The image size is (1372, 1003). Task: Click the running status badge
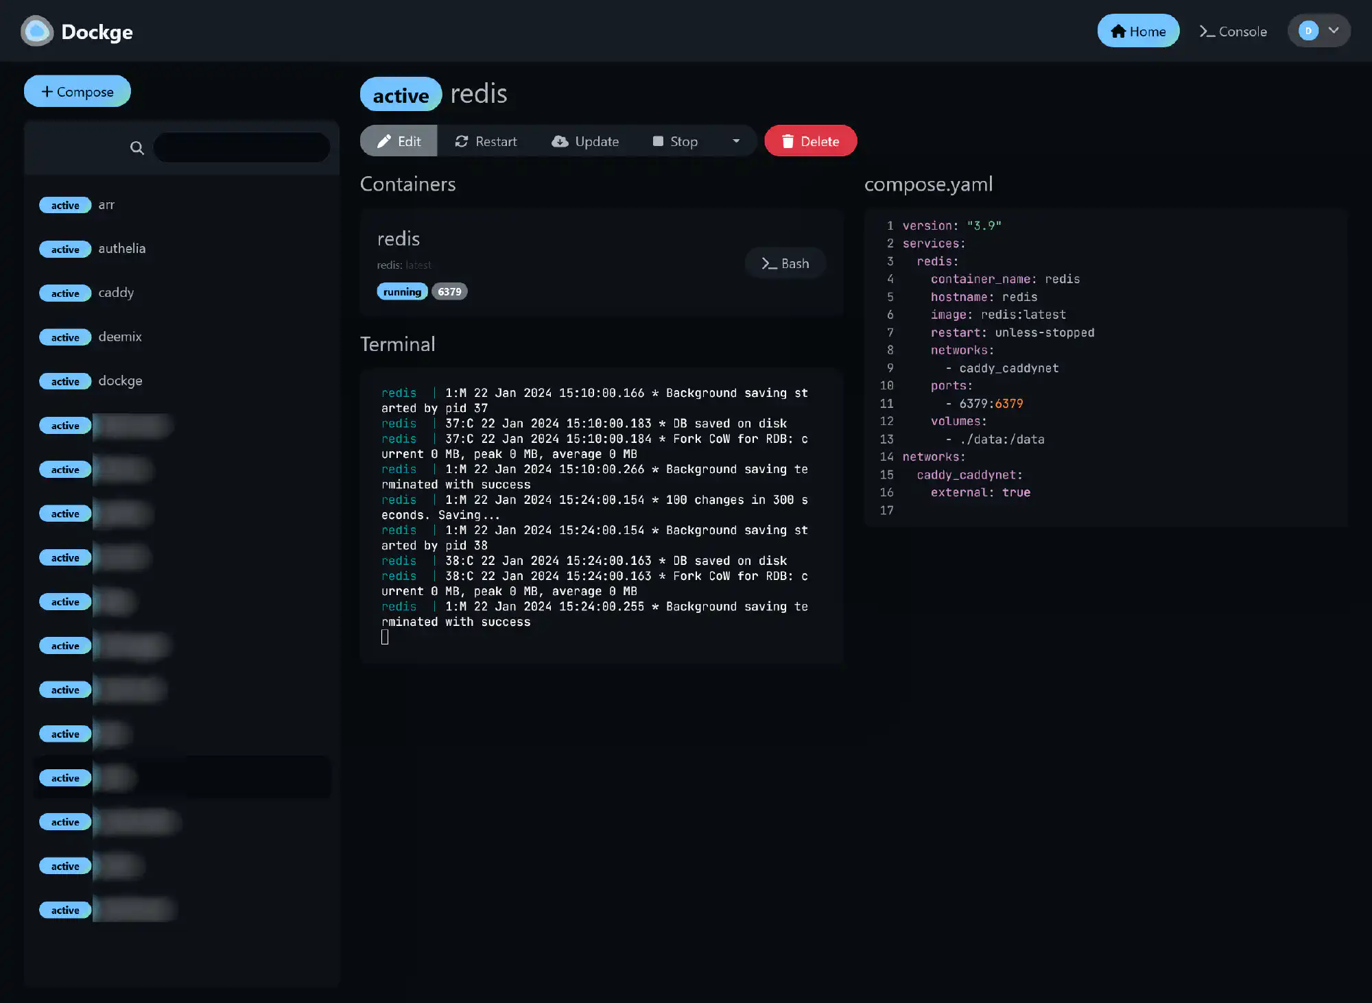tap(402, 291)
